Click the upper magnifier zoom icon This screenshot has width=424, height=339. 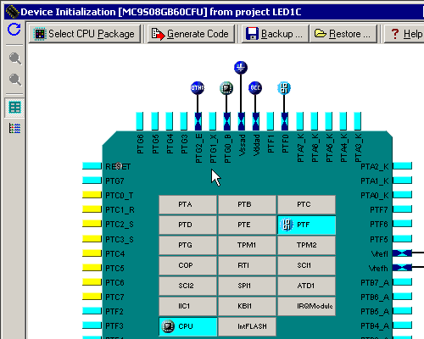point(14,58)
